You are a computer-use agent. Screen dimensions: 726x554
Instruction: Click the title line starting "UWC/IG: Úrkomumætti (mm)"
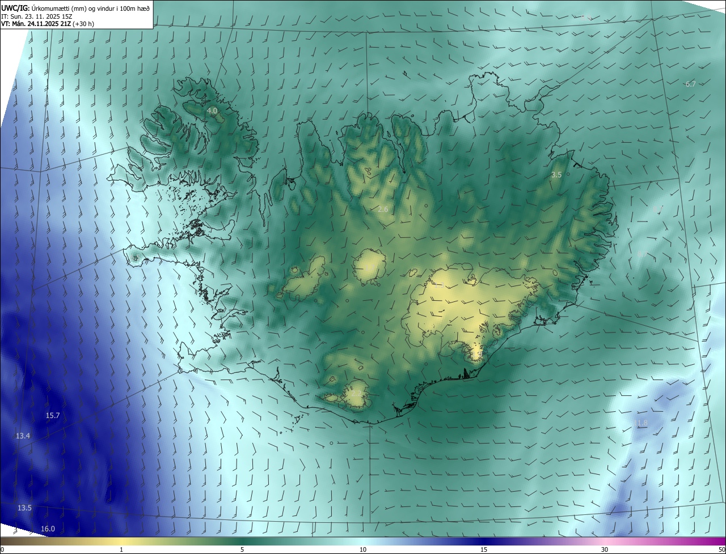75,7
